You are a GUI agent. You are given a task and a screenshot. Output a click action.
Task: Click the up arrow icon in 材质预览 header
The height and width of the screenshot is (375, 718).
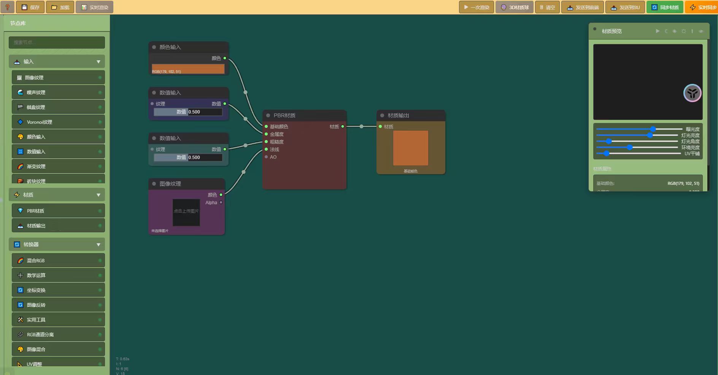coord(692,31)
